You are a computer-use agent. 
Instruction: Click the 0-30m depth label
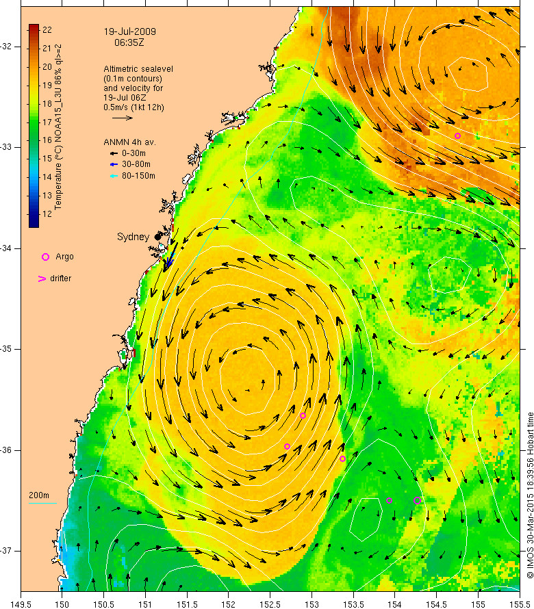[x=133, y=153]
